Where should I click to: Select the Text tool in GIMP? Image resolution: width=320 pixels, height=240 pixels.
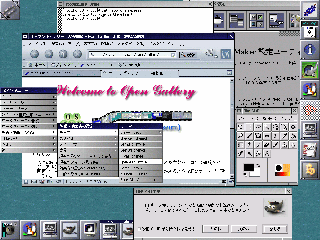276,136
